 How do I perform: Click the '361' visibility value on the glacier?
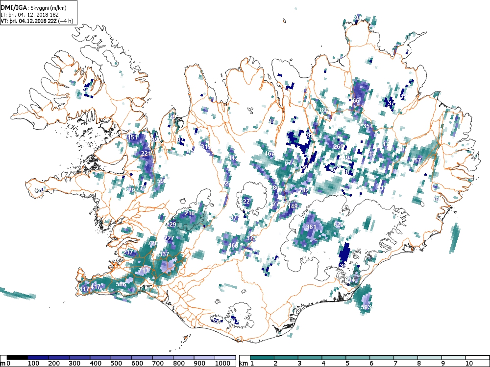[311, 227]
